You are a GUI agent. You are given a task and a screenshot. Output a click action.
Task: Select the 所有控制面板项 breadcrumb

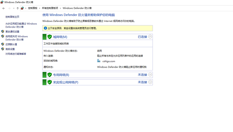[50, 8]
